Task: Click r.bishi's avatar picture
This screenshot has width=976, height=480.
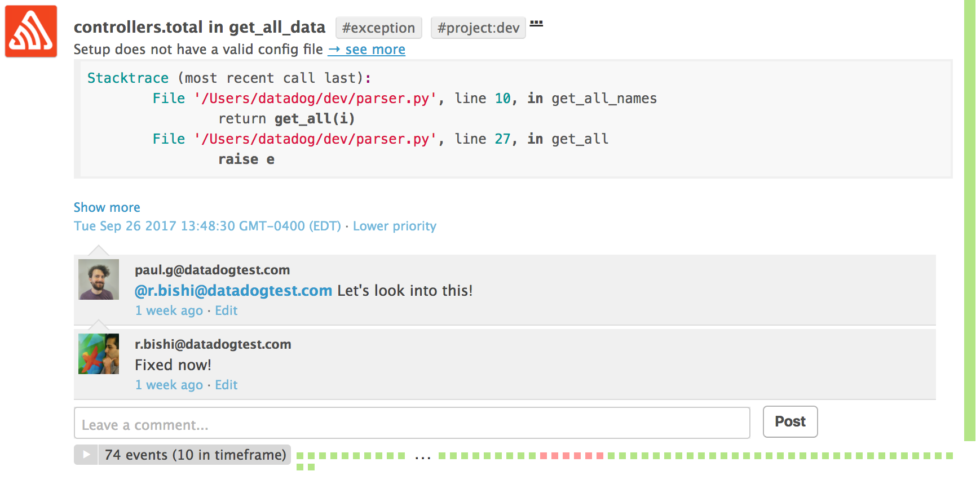Action: point(99,354)
